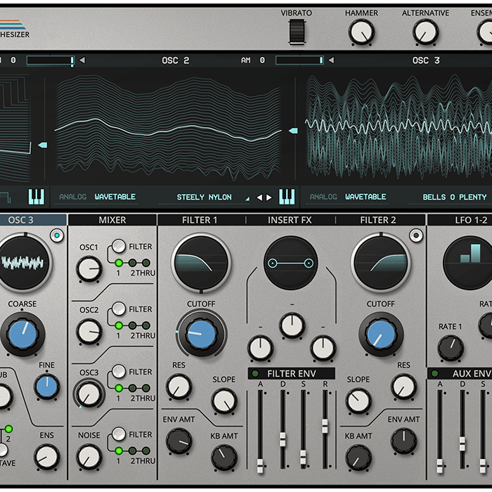Open the MIXER panel header

pos(112,220)
